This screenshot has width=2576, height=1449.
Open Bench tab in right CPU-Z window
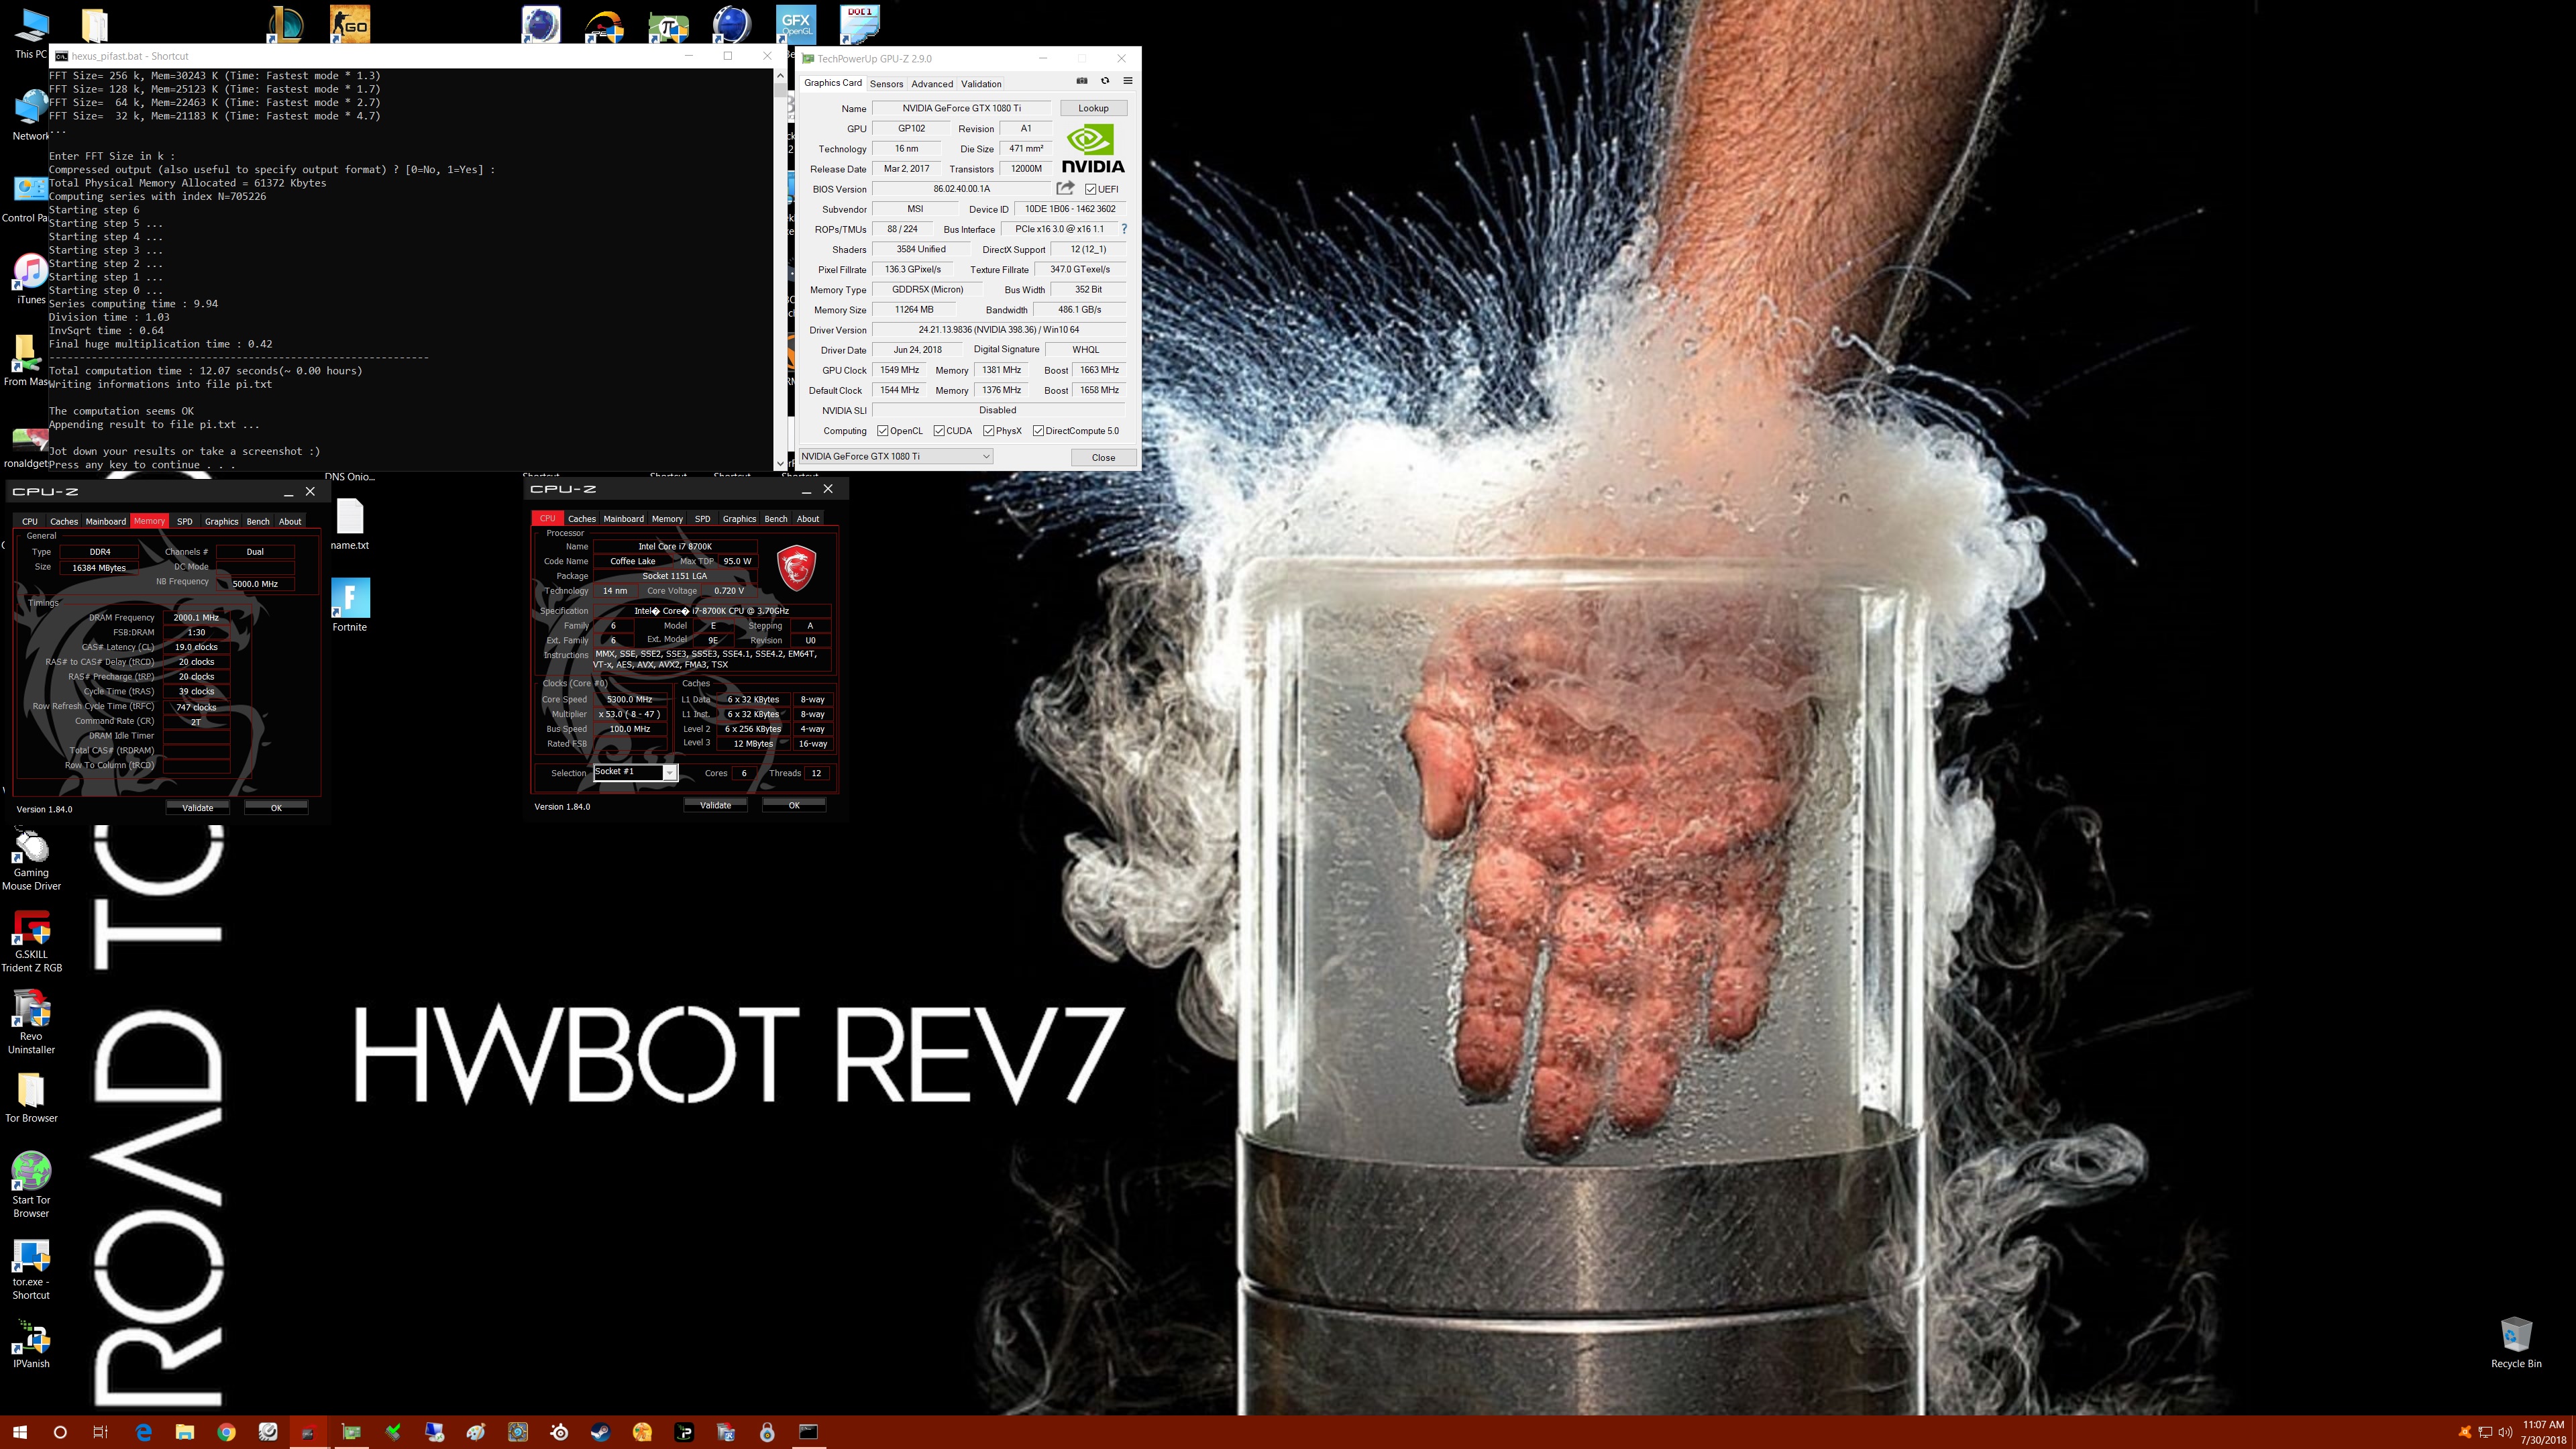(776, 518)
